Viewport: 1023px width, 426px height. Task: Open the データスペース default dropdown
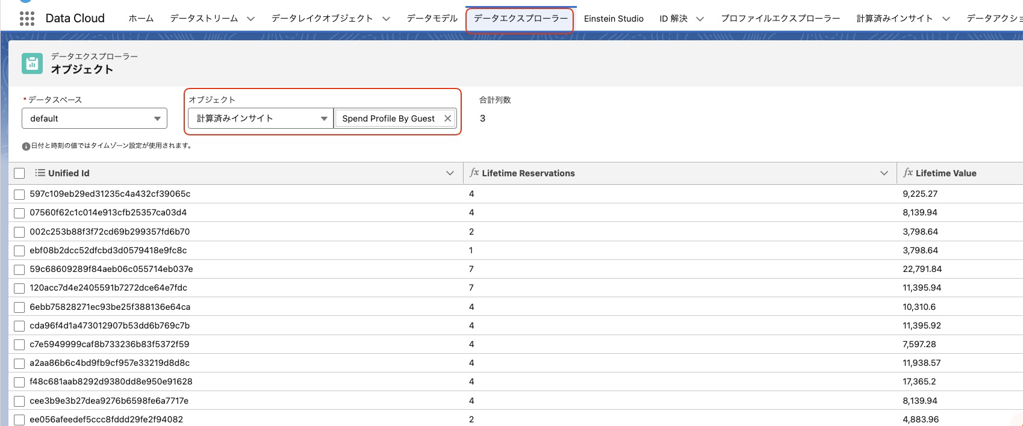(x=95, y=119)
